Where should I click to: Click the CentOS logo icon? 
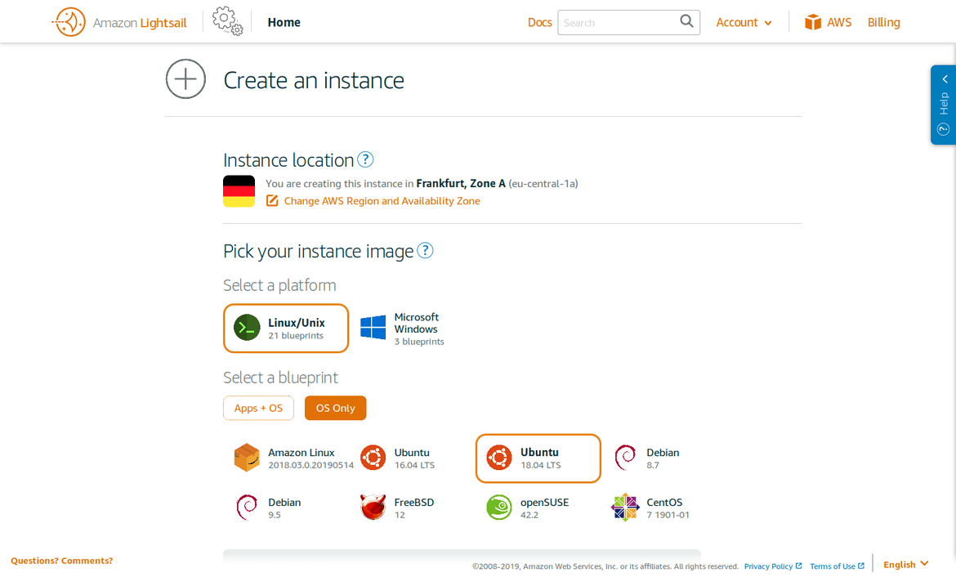click(x=626, y=507)
